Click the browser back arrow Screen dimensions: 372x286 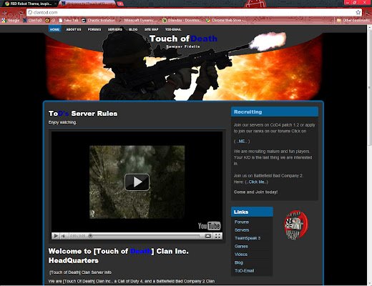point(5,12)
